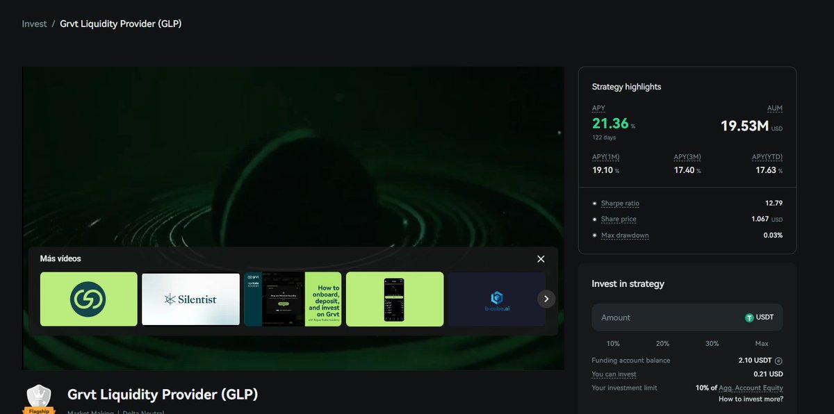The image size is (834, 414).
Task: Click the Sharpe ratio label
Action: pos(620,204)
